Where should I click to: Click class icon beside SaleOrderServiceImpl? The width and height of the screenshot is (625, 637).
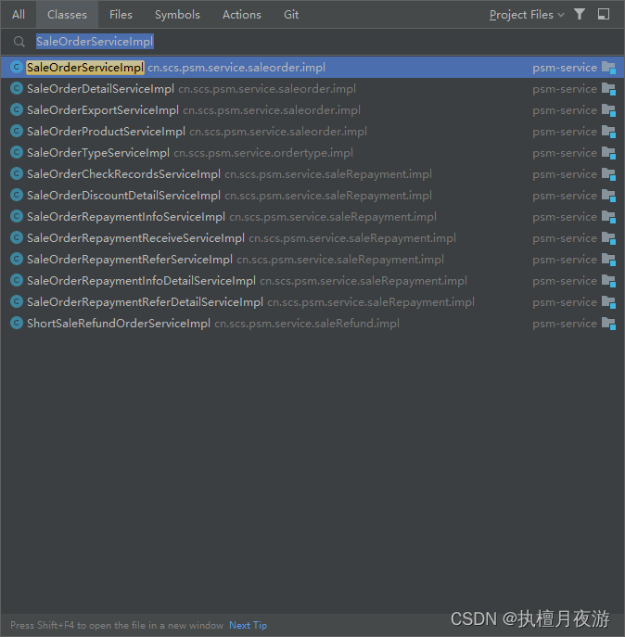(x=17, y=67)
